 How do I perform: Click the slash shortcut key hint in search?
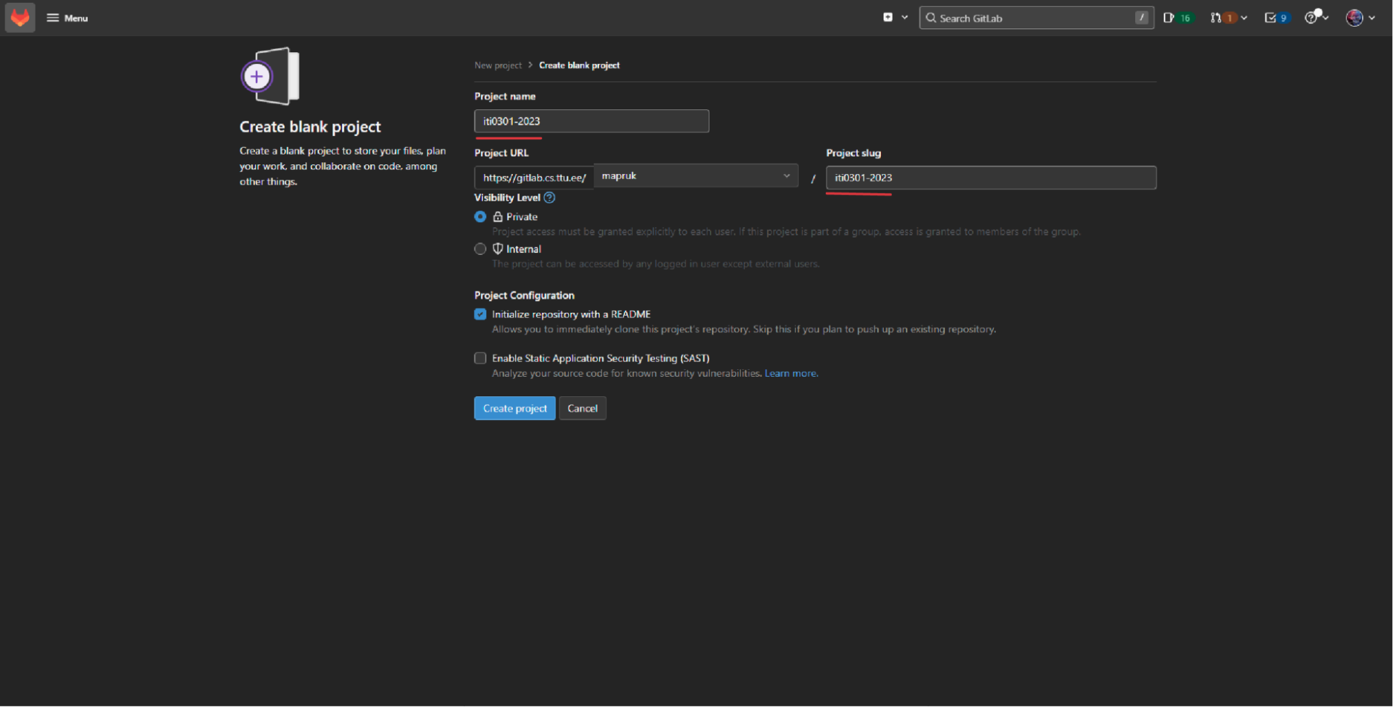click(1141, 18)
